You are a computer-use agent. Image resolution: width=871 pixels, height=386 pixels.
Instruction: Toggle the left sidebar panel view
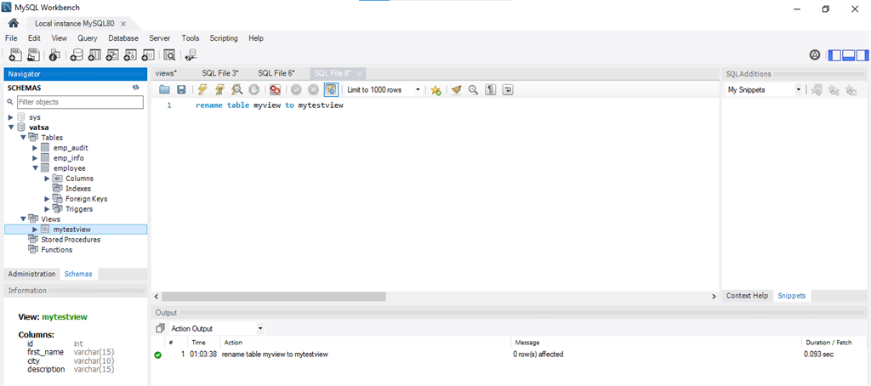(834, 55)
